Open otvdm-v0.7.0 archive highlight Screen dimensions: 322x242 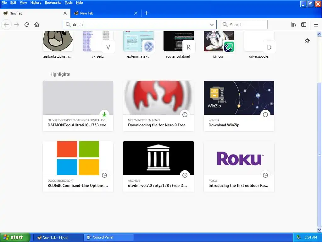158,166
